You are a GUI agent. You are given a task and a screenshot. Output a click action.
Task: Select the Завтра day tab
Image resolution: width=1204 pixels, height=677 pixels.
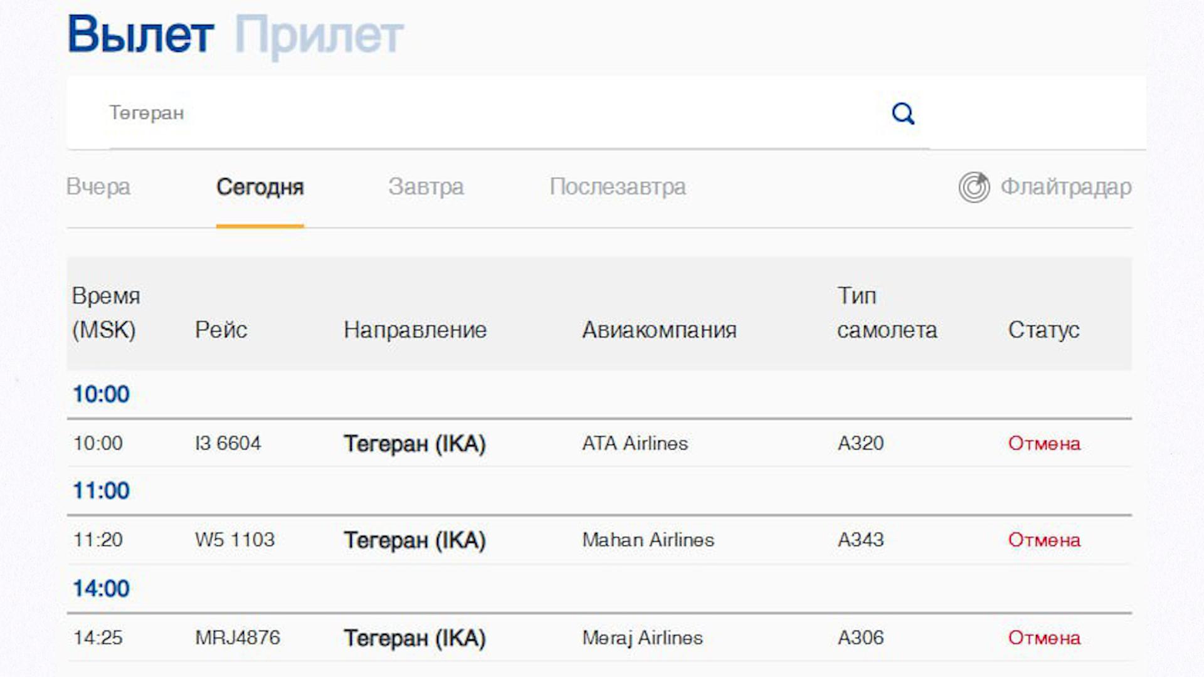click(426, 187)
